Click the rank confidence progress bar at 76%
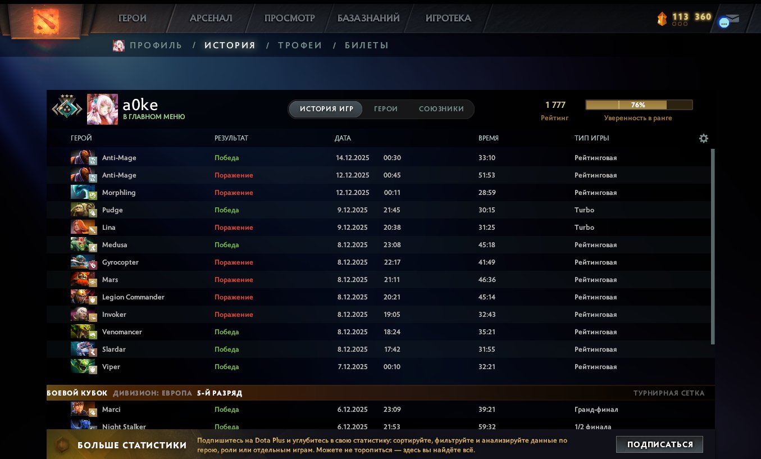The height and width of the screenshot is (459, 761). coord(639,104)
